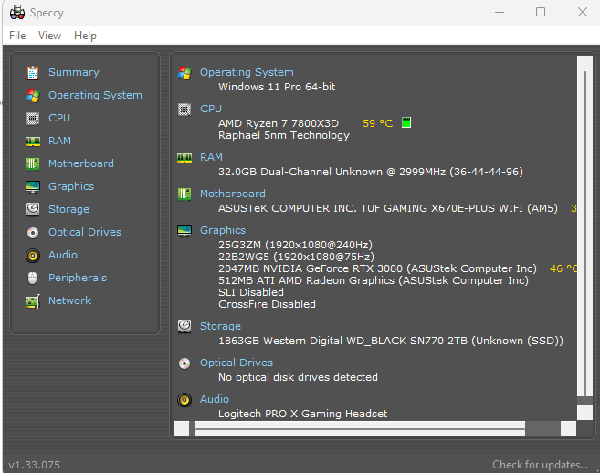The height and width of the screenshot is (473, 600).
Task: Open the Help menu
Action: pyautogui.click(x=85, y=36)
